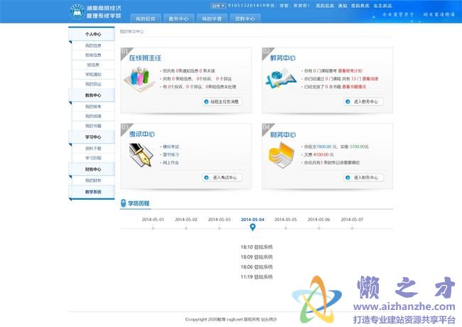
Task: Click the 18:09 登陆系统 log entry
Action: click(257, 257)
